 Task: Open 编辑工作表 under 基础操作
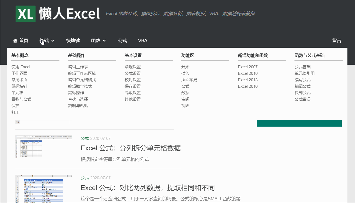[78, 67]
